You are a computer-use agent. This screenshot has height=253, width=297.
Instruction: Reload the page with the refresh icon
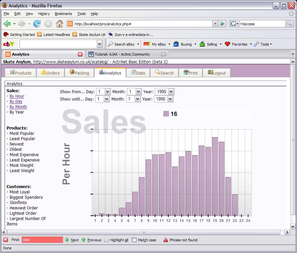pos(37,24)
